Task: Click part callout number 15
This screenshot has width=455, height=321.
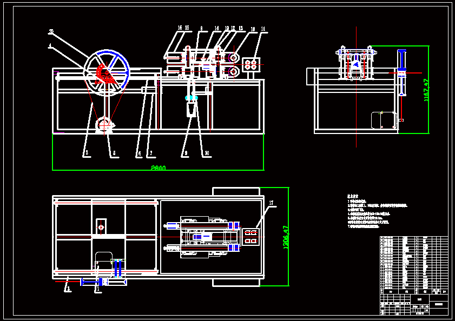Action: click(x=187, y=28)
